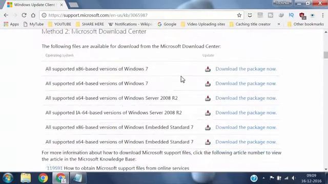The image size is (328, 184).
Task: Open the Other bookmarks folder
Action: 305,24
